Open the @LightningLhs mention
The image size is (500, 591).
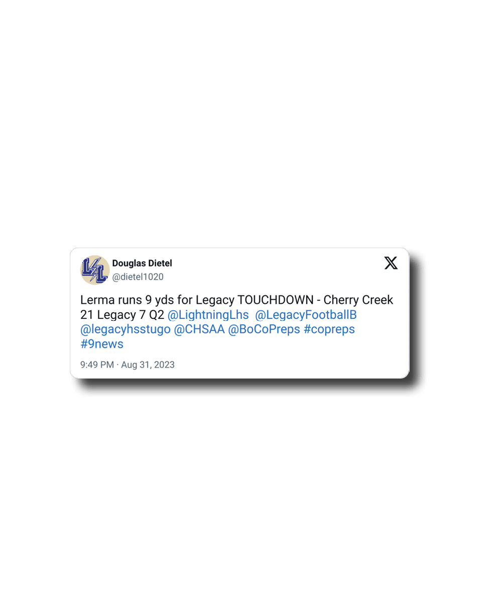[x=208, y=315]
